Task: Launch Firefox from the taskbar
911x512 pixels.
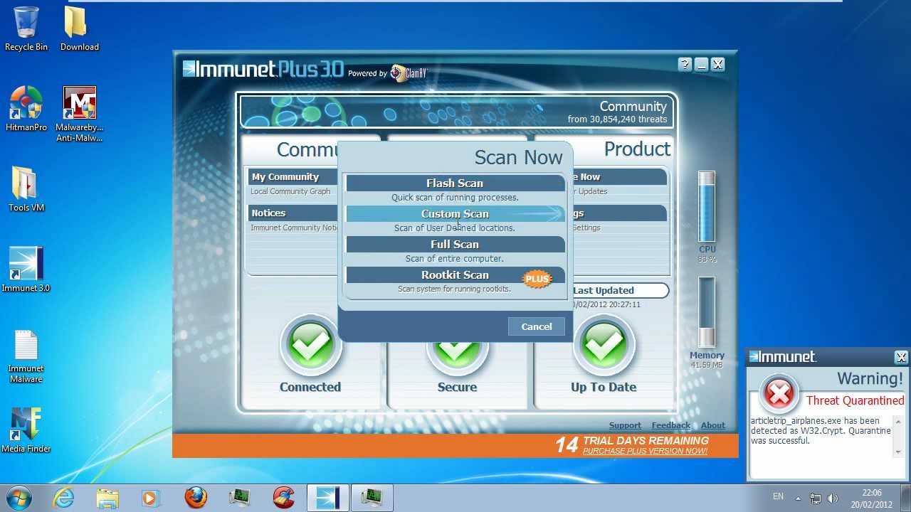Action: pyautogui.click(x=196, y=498)
